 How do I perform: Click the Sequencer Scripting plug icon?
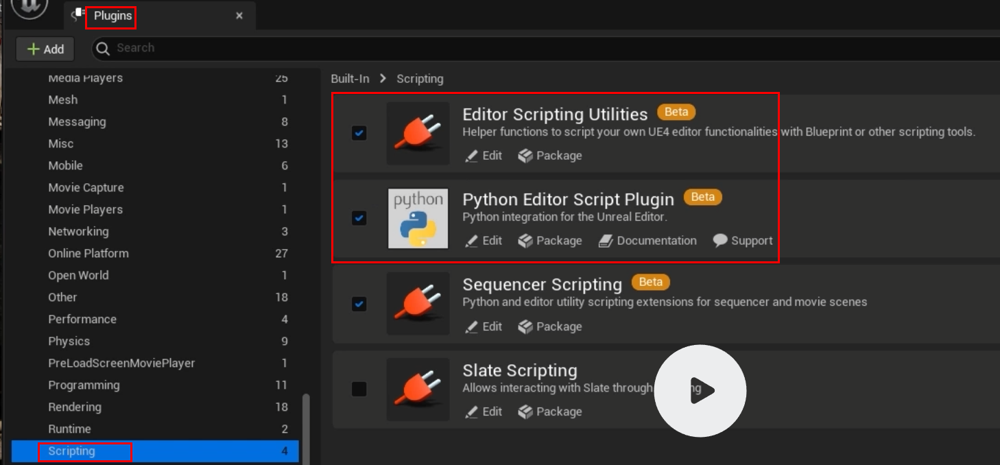[418, 304]
